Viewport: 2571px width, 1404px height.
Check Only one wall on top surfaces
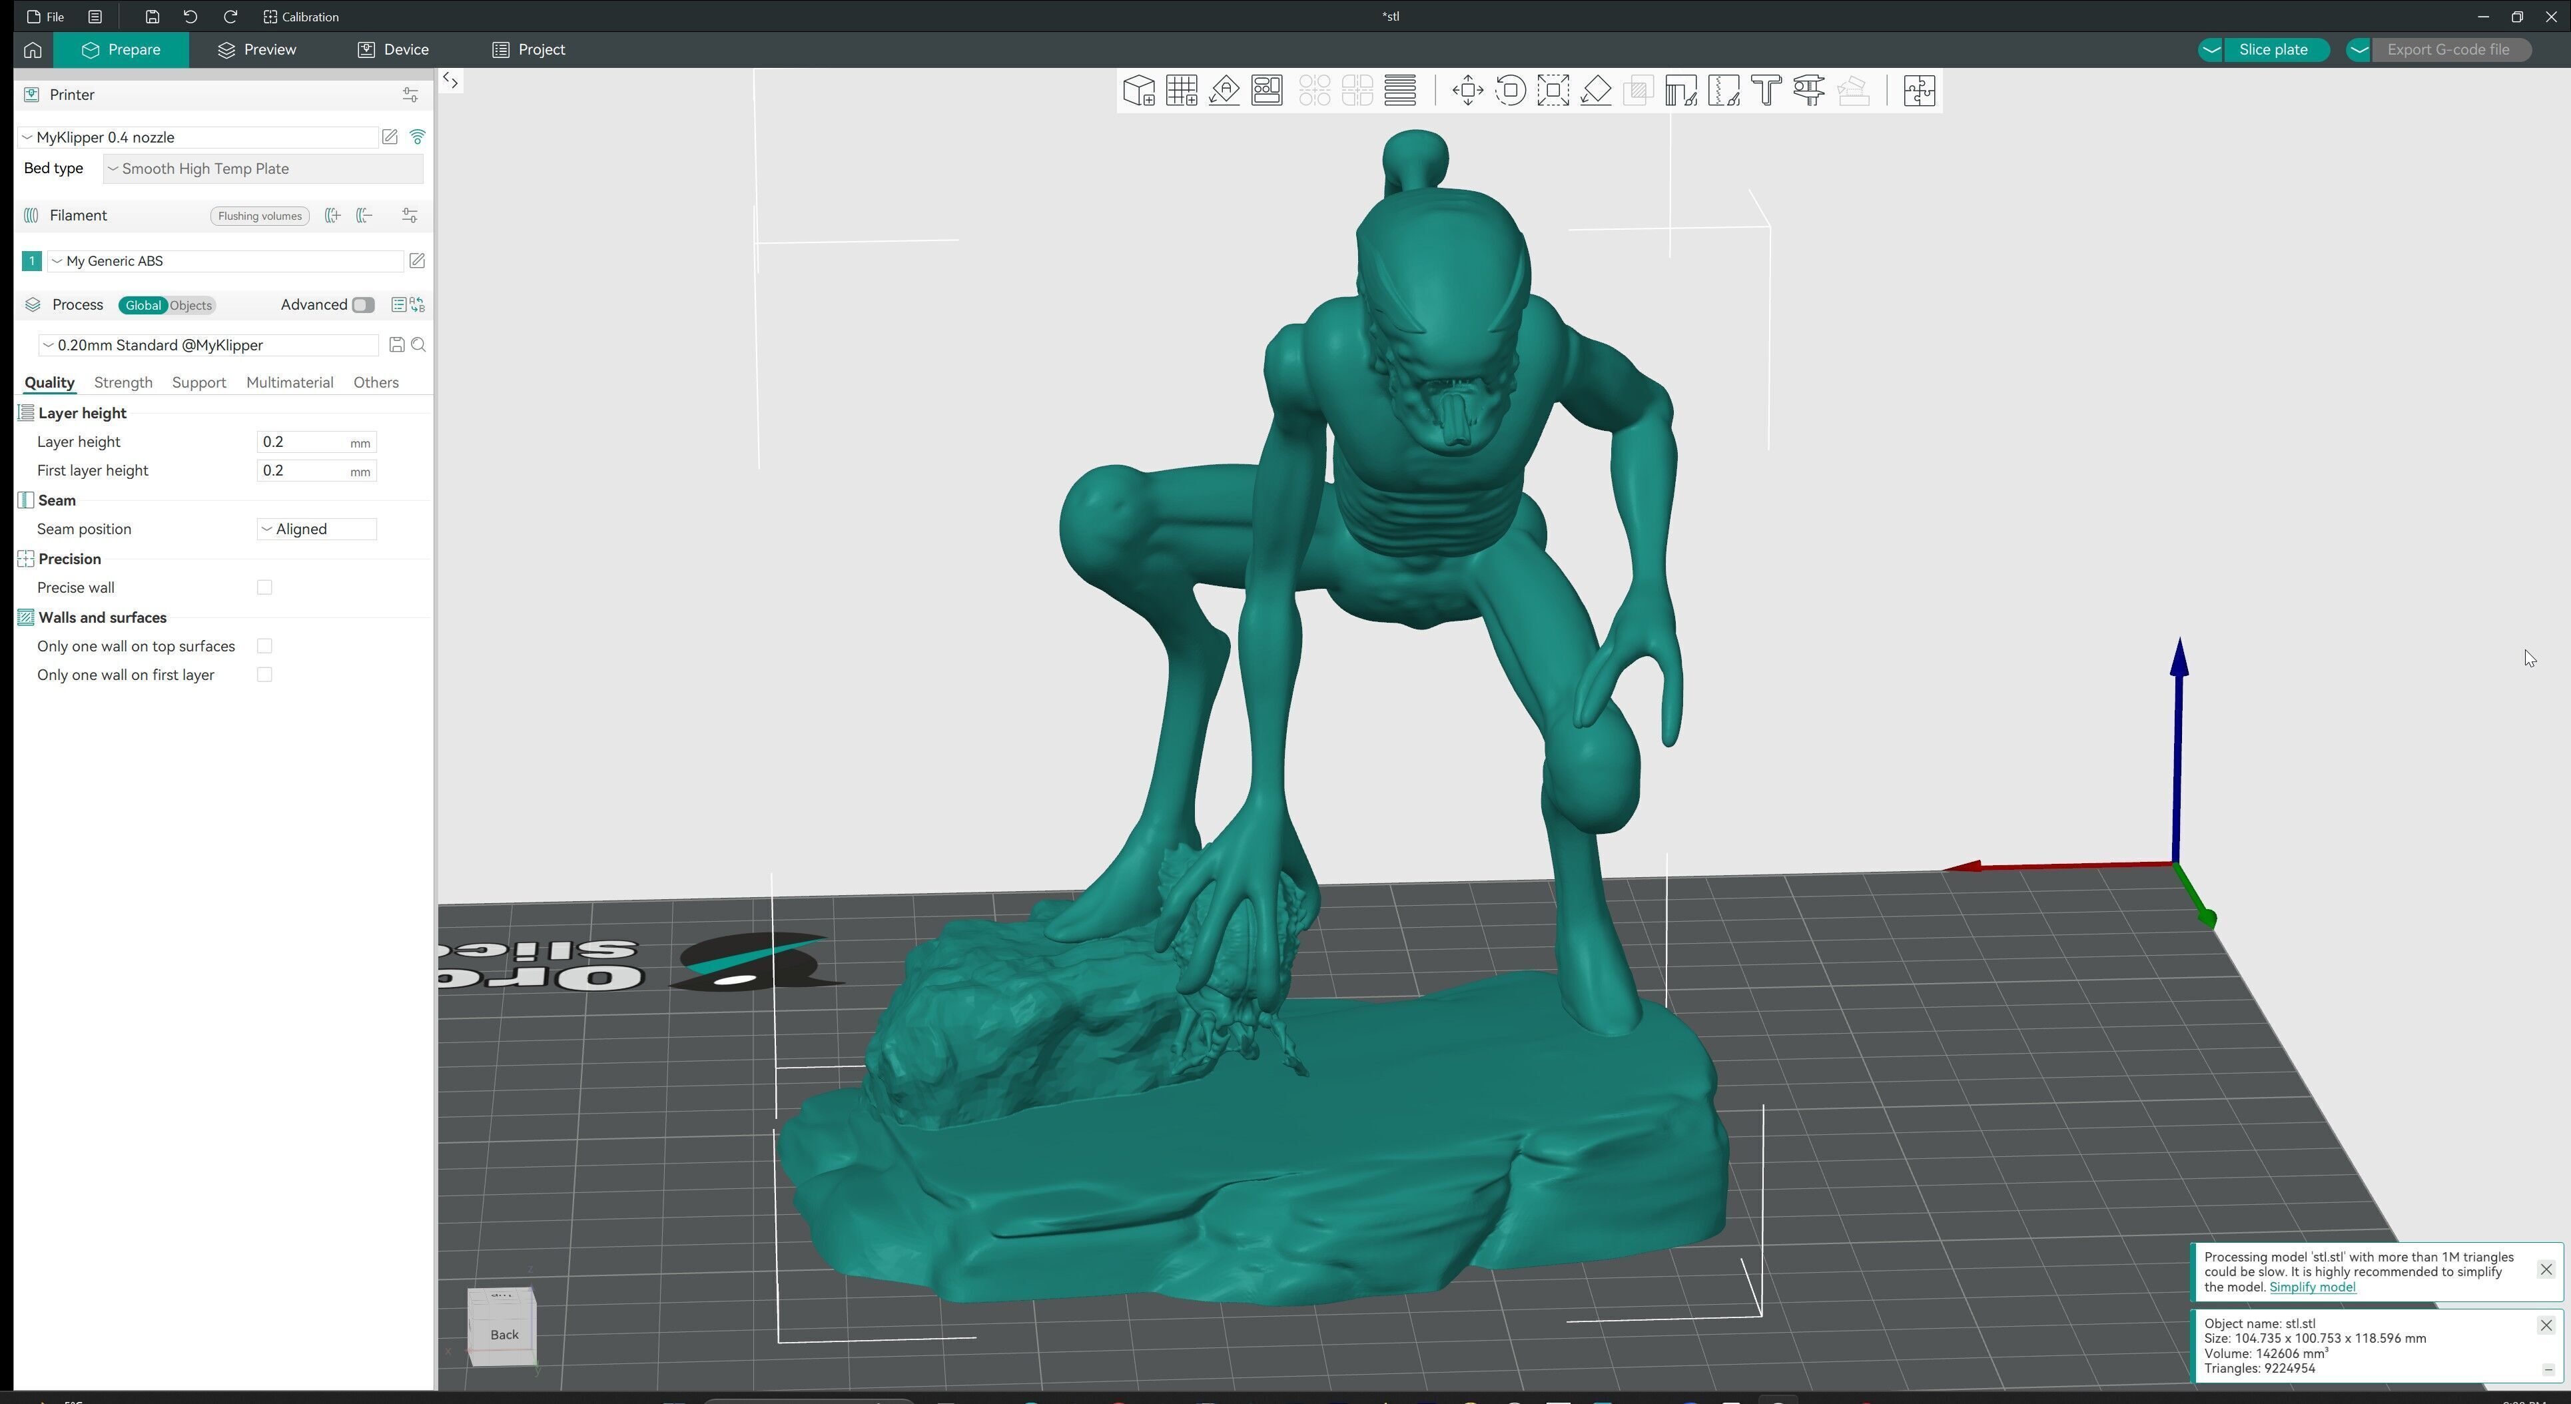[264, 647]
